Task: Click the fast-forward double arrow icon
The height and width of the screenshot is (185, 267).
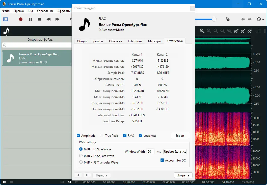Action: pos(58,19)
